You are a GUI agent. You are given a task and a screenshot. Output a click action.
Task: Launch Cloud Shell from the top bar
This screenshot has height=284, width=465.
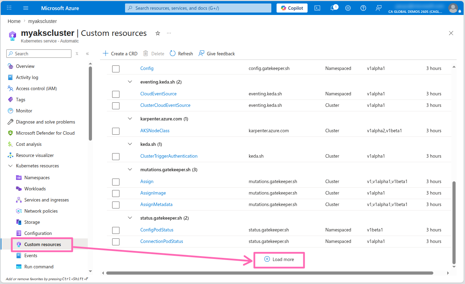pos(317,8)
